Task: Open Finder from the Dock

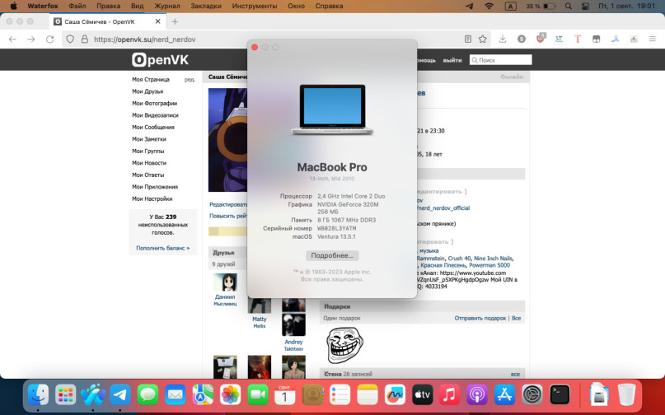Action: point(38,395)
